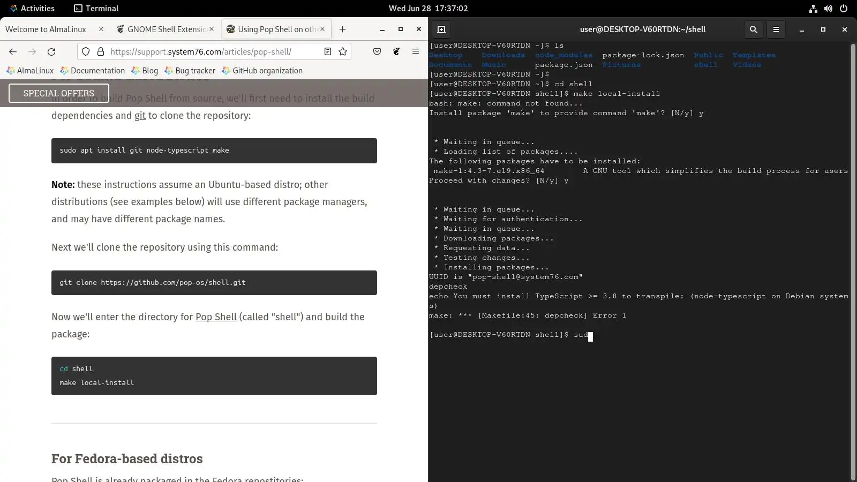Open the terminal hamburger menu

click(x=776, y=29)
